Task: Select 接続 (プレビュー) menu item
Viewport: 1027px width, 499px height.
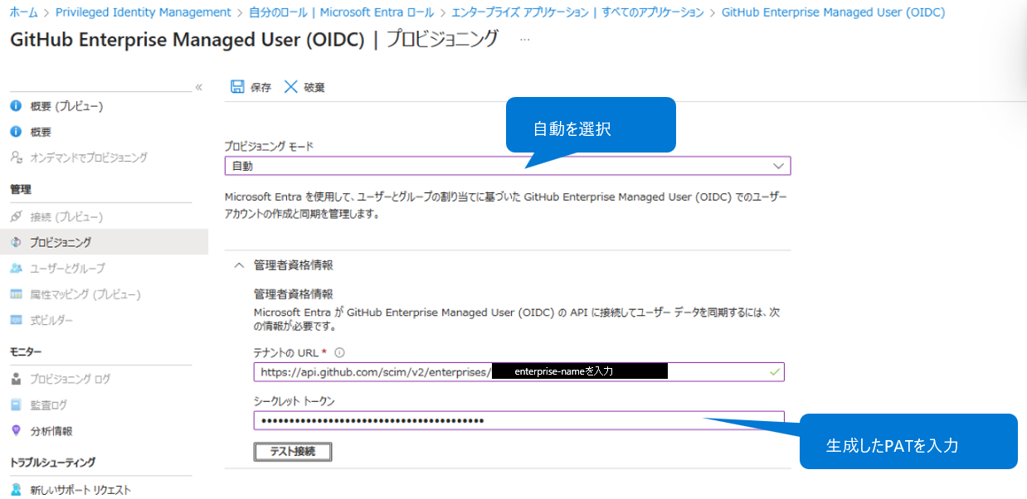Action: (66, 216)
